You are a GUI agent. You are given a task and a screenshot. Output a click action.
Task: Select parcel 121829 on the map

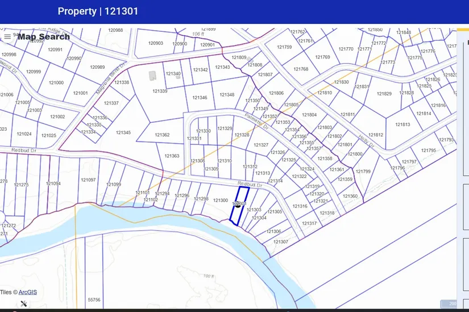click(x=384, y=94)
